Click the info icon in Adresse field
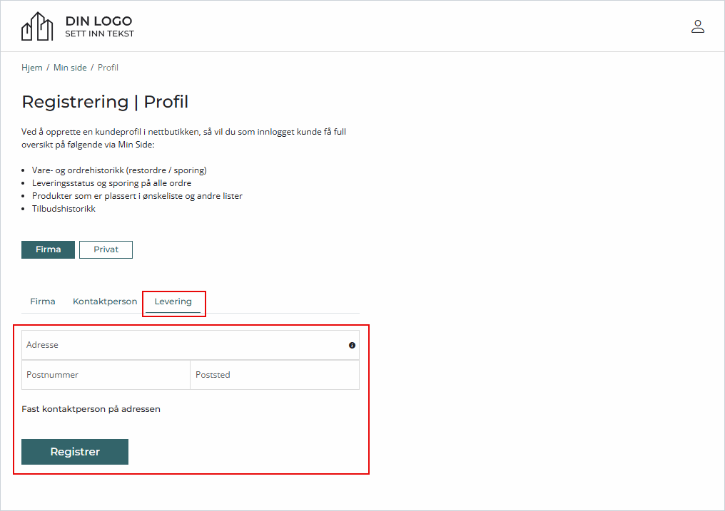The width and height of the screenshot is (725, 511). [352, 346]
